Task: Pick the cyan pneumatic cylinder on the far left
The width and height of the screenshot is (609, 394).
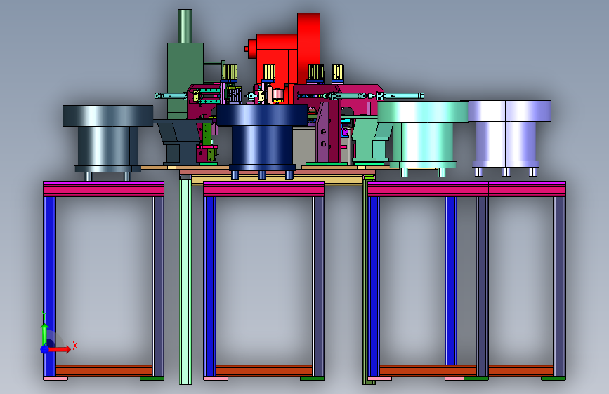Action: pyautogui.click(x=171, y=96)
